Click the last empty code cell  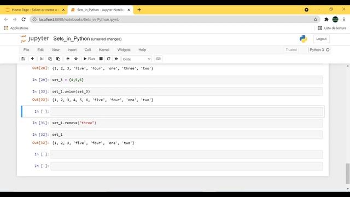(186, 166)
